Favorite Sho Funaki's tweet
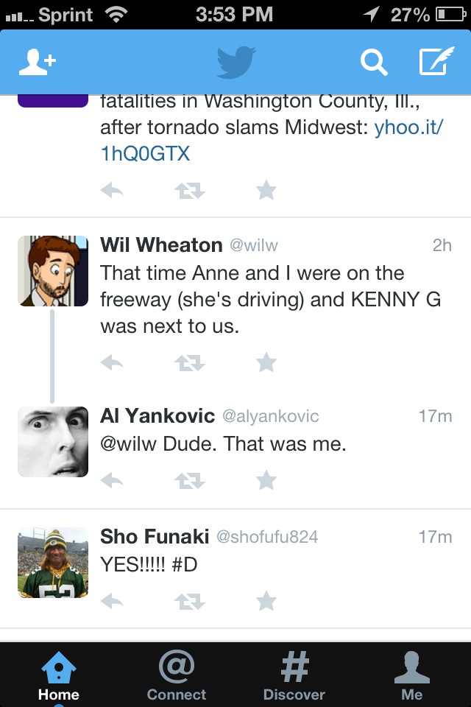This screenshot has width=471, height=707. [x=266, y=602]
